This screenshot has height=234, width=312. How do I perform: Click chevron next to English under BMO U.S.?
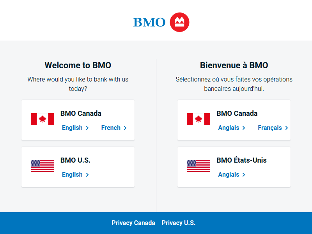(x=87, y=175)
